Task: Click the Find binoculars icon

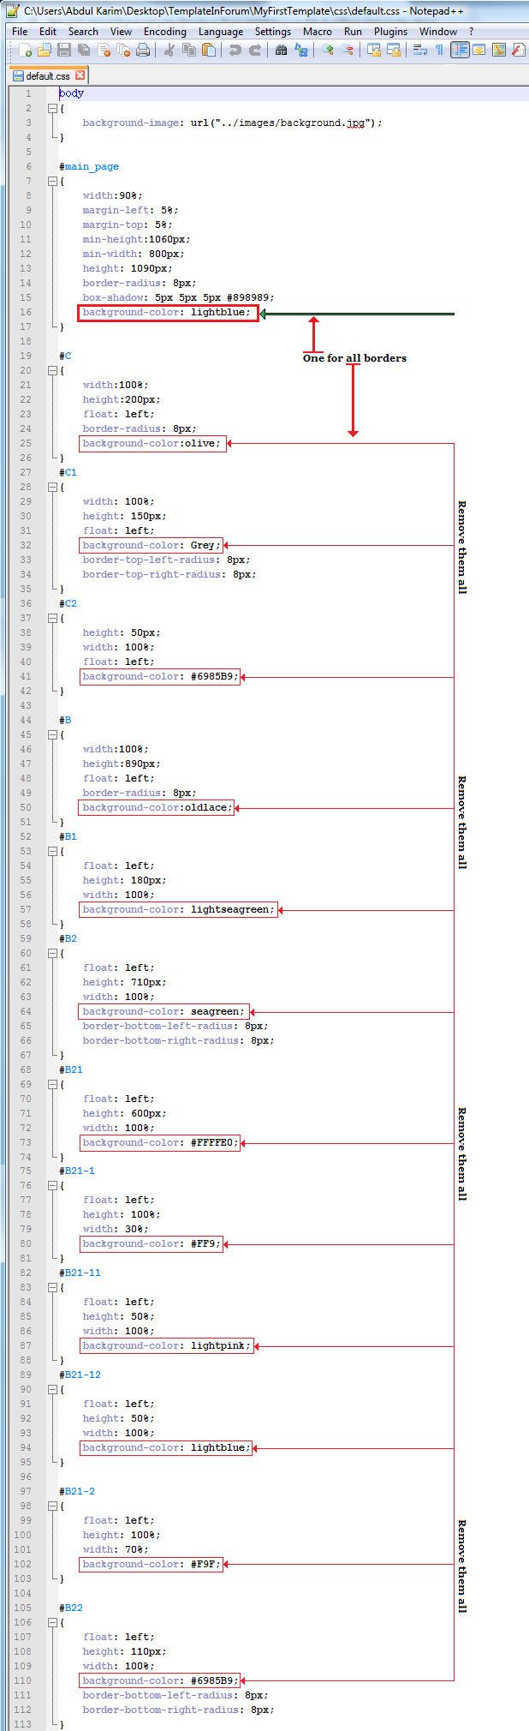Action: click(x=281, y=51)
